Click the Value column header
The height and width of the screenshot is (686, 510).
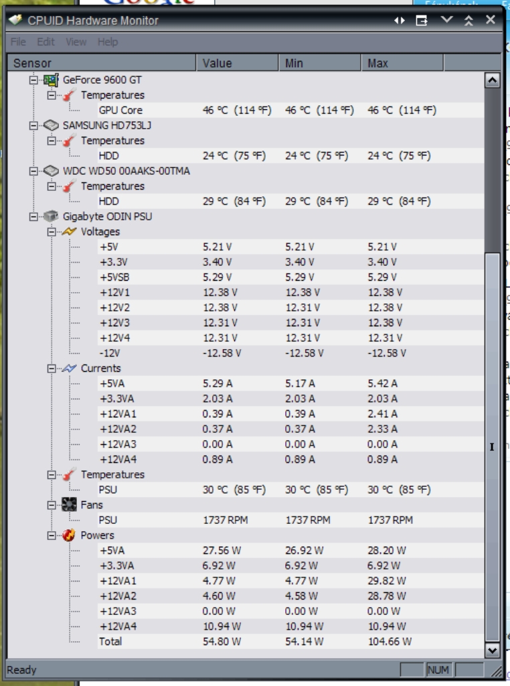click(238, 63)
